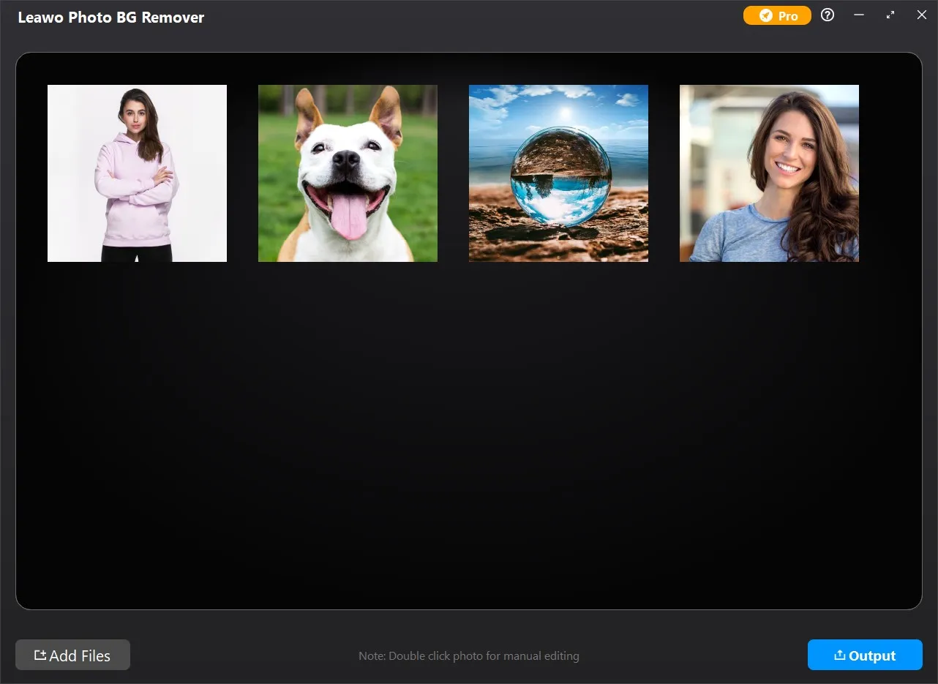
Task: Click the title text Leawo Photo BG Remover
Action: (x=110, y=18)
